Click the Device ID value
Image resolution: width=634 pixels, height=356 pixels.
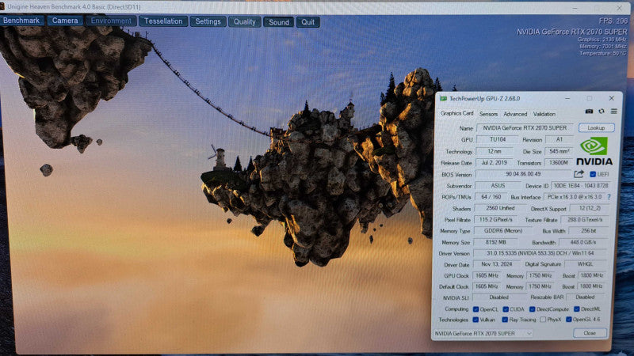tap(580, 186)
